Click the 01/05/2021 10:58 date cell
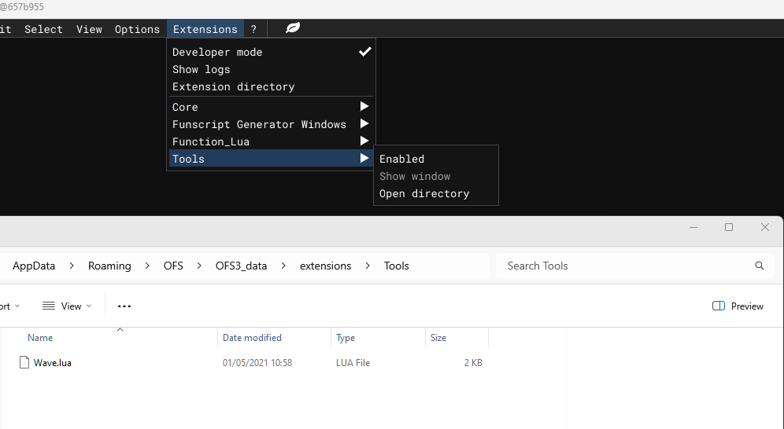 257,363
